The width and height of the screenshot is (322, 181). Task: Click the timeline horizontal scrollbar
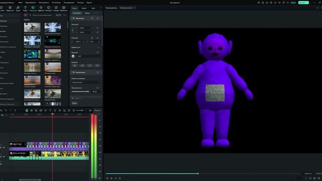(x=30, y=180)
